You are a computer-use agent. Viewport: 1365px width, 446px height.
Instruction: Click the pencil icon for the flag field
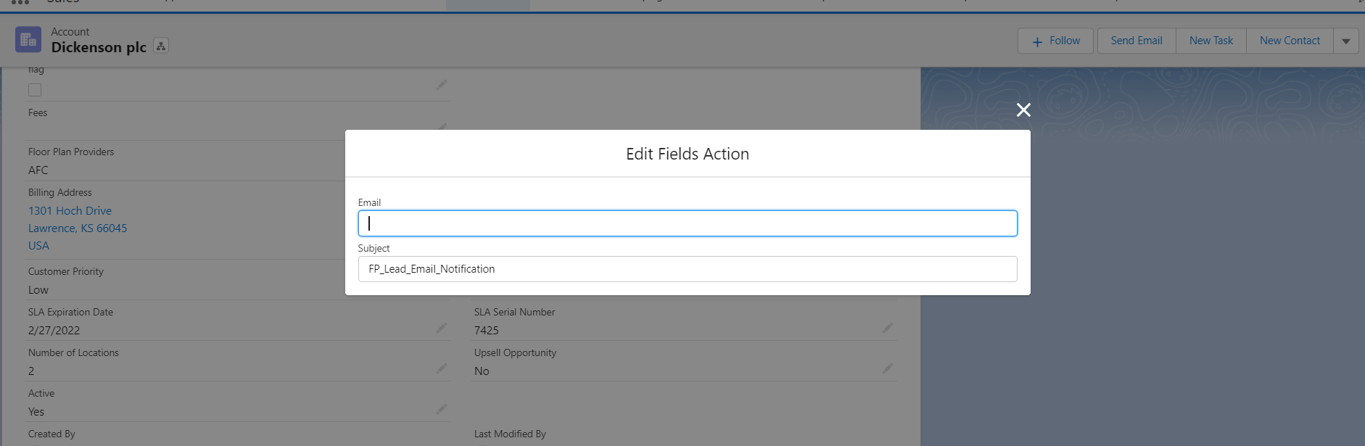(x=441, y=86)
